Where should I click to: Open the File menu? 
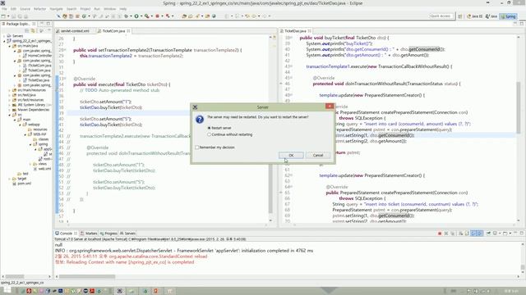(x=4, y=9)
